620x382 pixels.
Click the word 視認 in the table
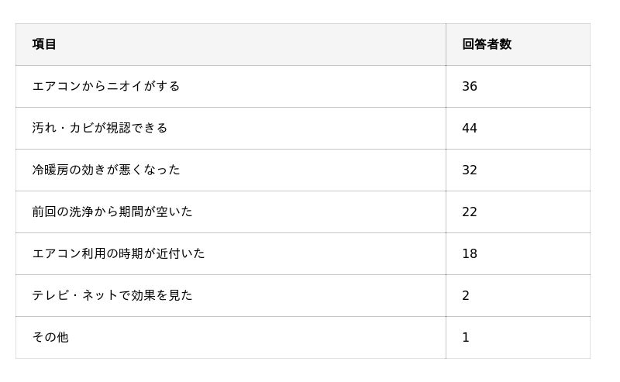click(119, 128)
